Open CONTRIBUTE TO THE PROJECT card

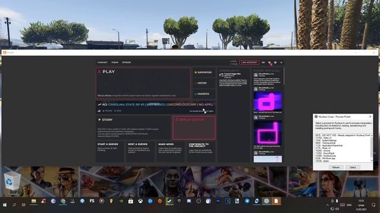click(201, 151)
